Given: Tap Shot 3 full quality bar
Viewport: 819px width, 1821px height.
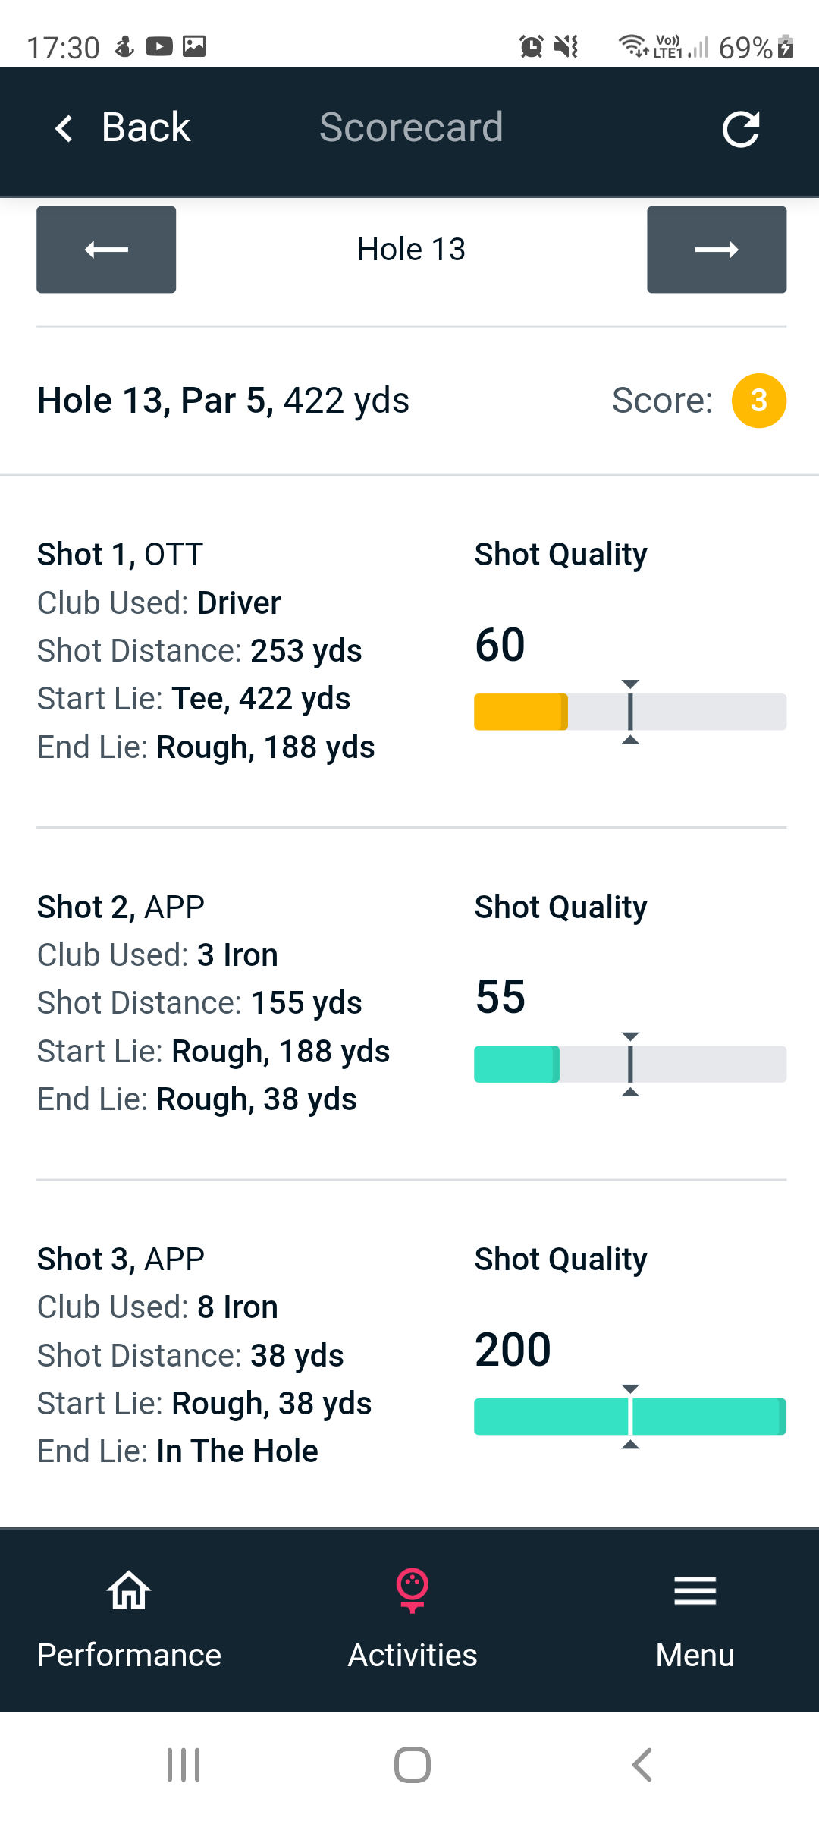Looking at the screenshot, I should pyautogui.click(x=629, y=1417).
